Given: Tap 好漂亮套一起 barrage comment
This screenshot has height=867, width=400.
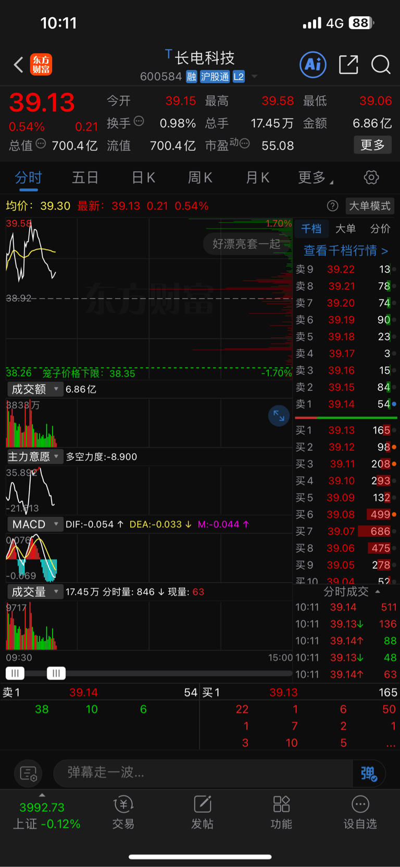Looking at the screenshot, I should click(x=246, y=244).
